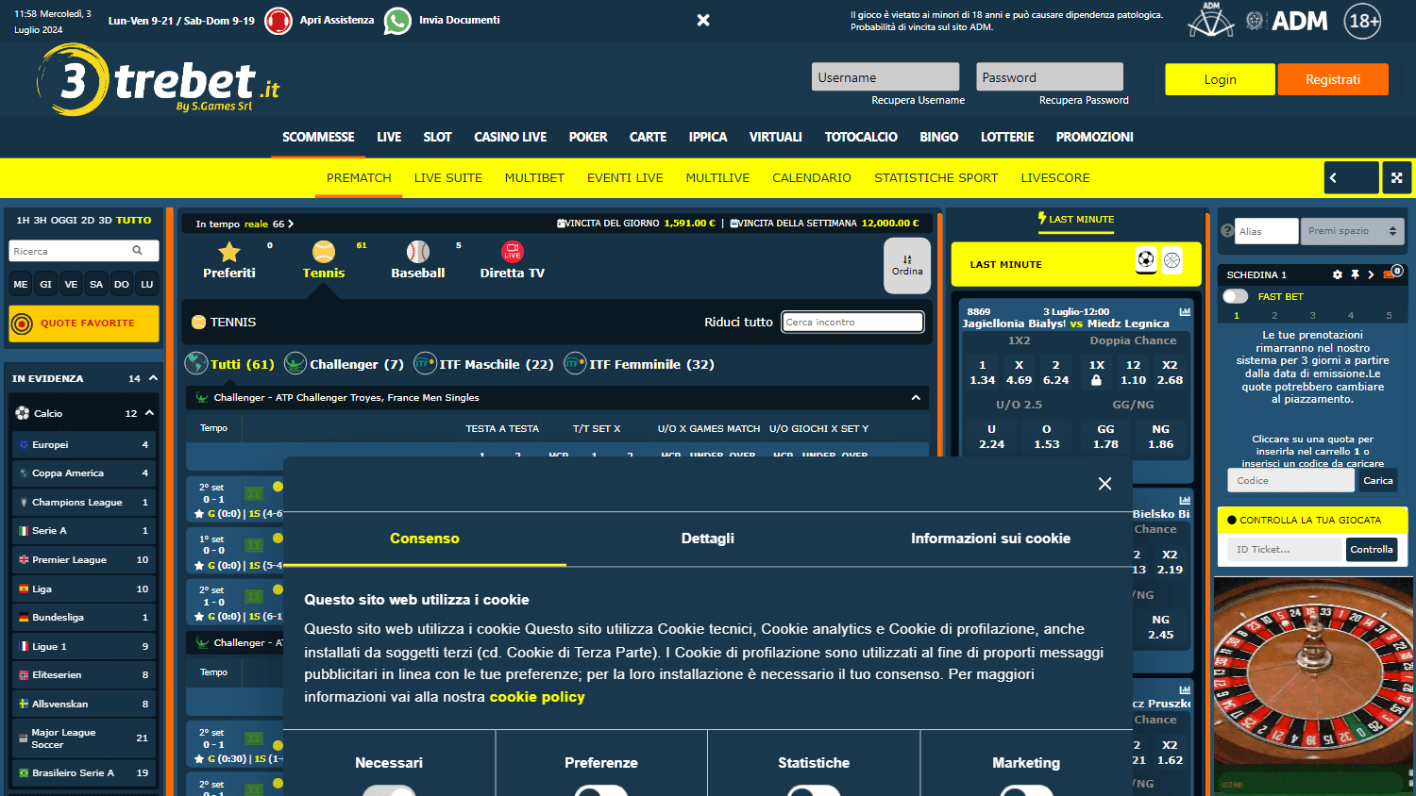
Task: Click the Ricerca magnifier search icon
Action: (138, 250)
